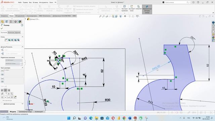The width and height of the screenshot is (215, 121).
Task: Open the Окно menu
Action: point(51,2)
